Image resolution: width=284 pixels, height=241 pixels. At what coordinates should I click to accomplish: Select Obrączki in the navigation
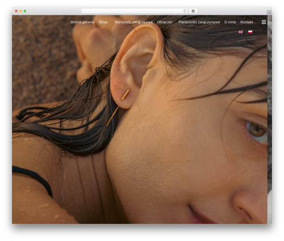[165, 22]
